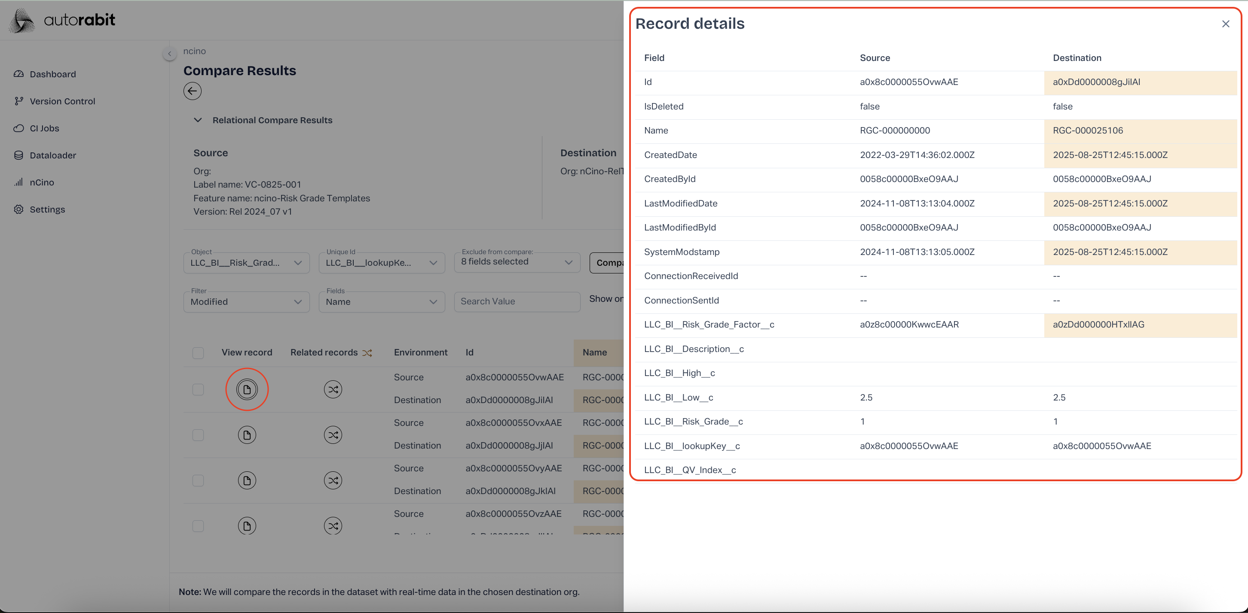Viewport: 1248px width, 613px height.
Task: Open related records for the third row
Action: [333, 480]
